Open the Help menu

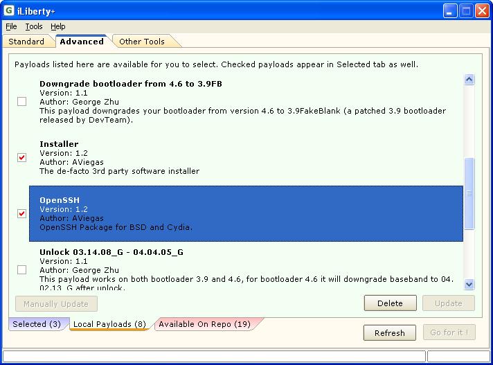tap(58, 26)
